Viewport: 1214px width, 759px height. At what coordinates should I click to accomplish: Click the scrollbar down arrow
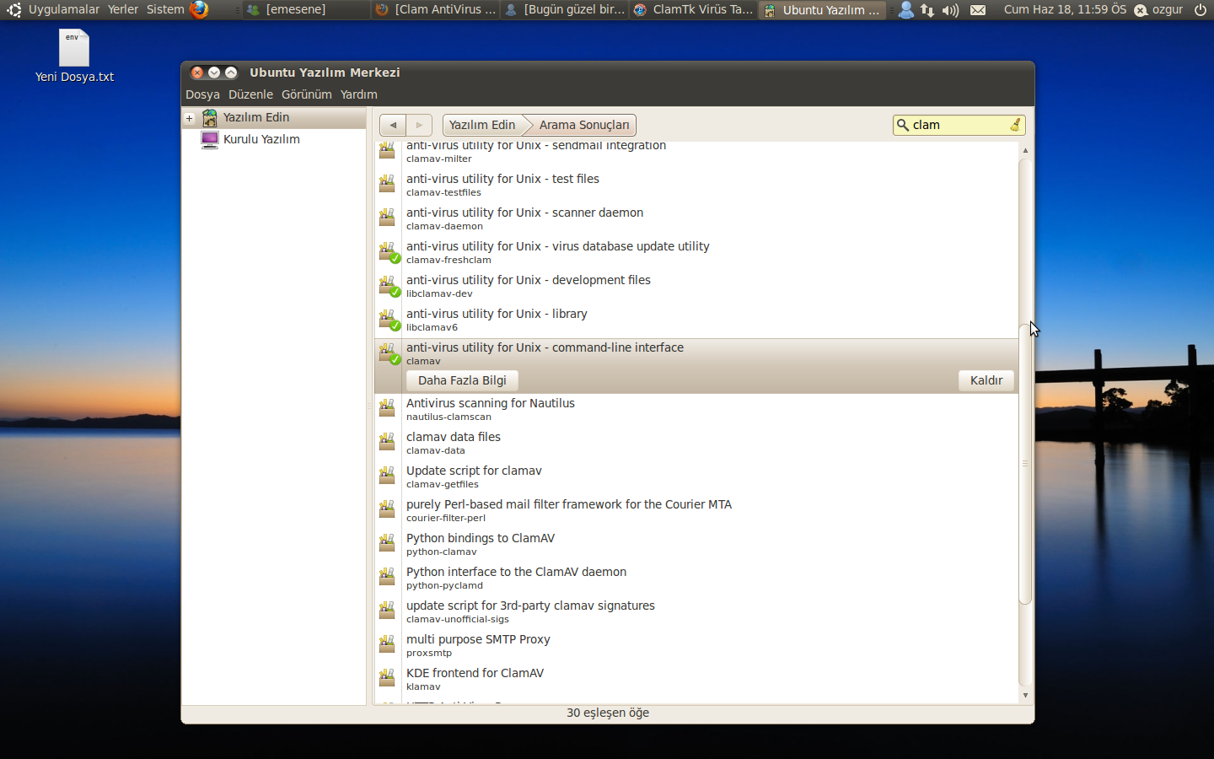coord(1025,696)
